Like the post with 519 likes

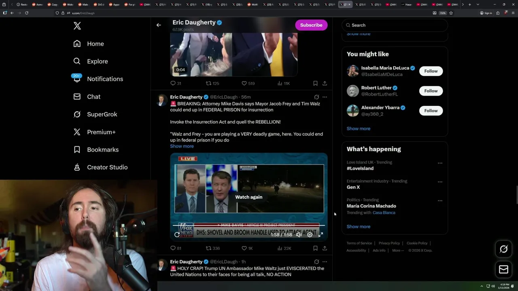(x=248, y=83)
